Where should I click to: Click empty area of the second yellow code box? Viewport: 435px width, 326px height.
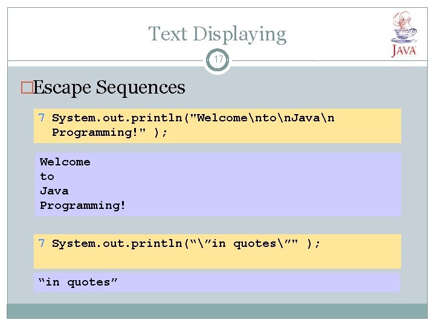coord(242,260)
